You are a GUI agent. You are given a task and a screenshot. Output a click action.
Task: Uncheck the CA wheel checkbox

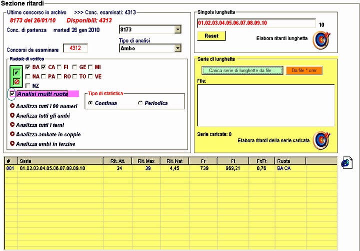pos(43,67)
